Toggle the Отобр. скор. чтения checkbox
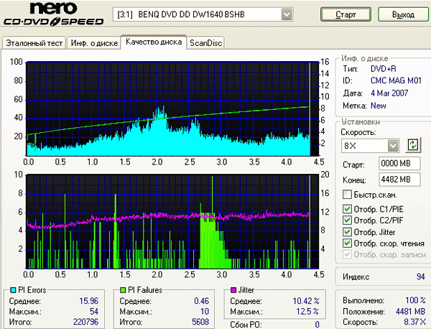 coord(347,244)
